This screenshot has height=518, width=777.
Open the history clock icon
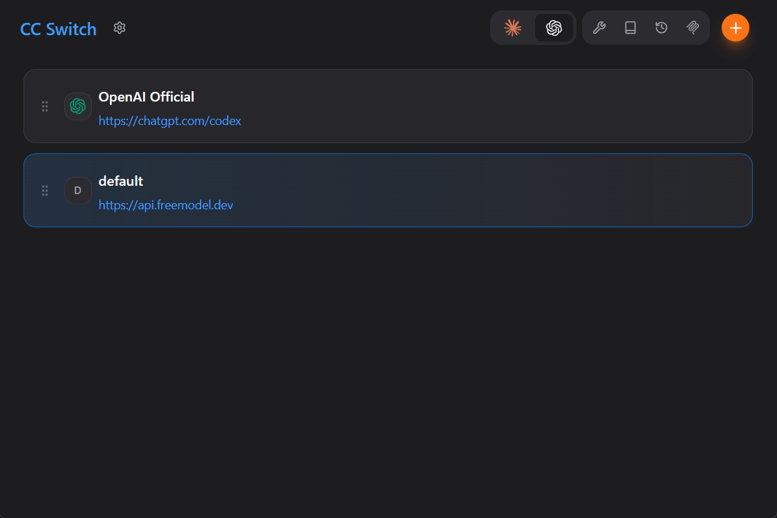(661, 28)
